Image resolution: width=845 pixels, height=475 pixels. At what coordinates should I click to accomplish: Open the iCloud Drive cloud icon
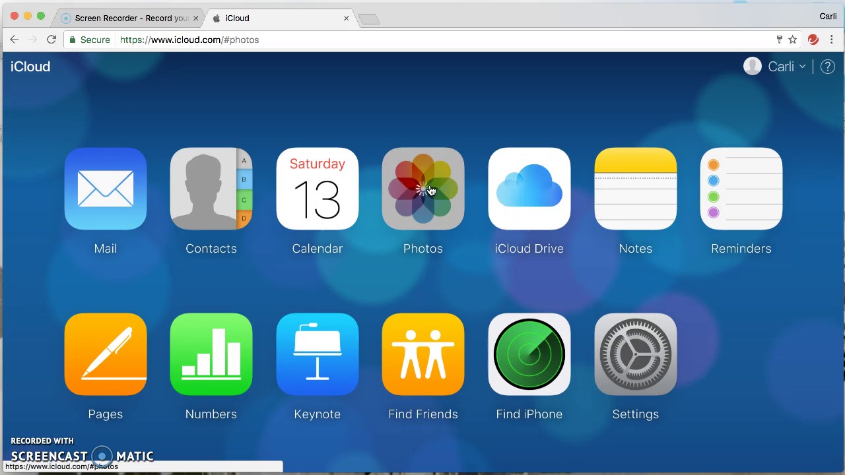529,189
